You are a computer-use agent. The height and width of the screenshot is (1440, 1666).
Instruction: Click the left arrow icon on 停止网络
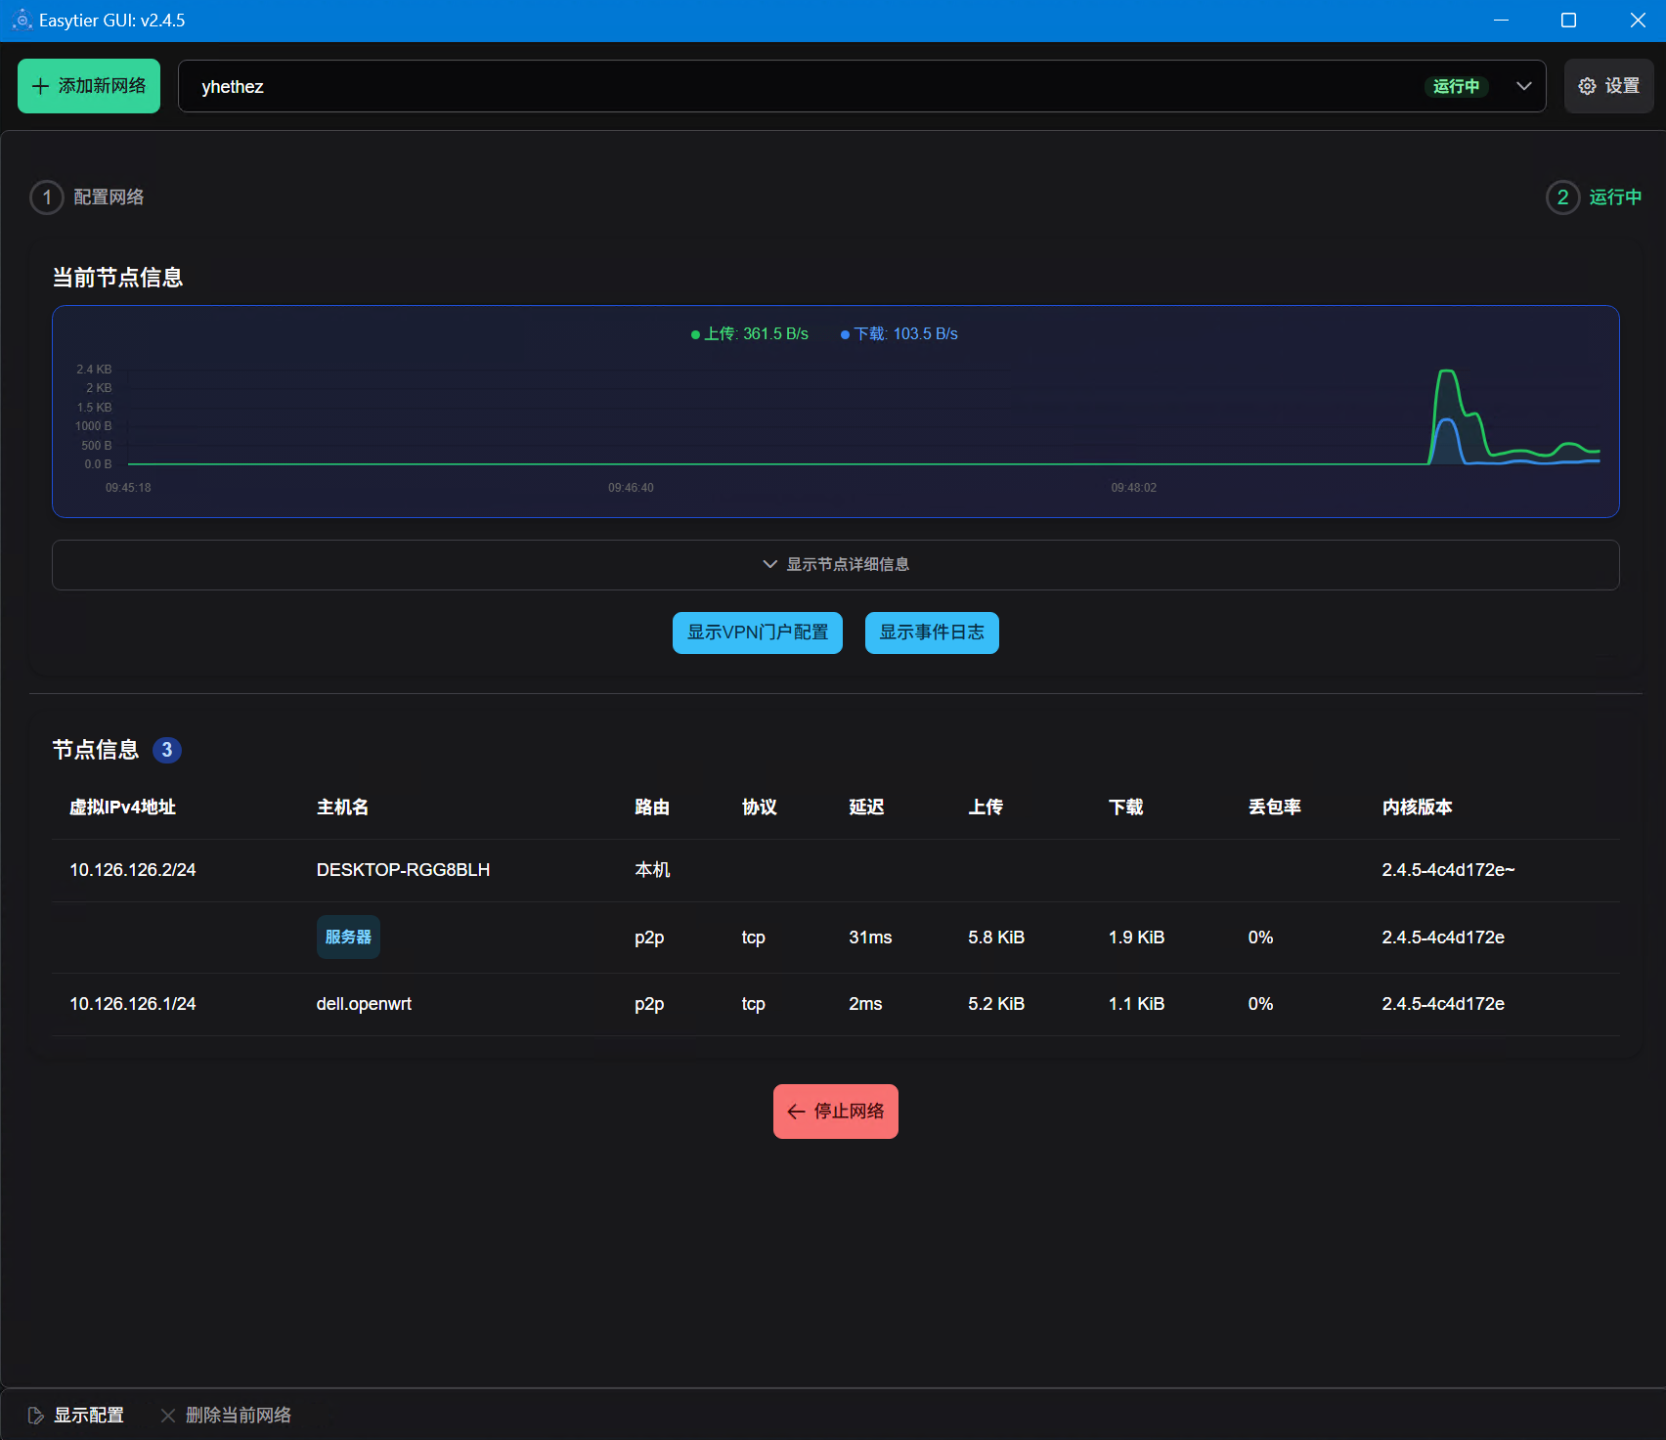coord(796,1112)
